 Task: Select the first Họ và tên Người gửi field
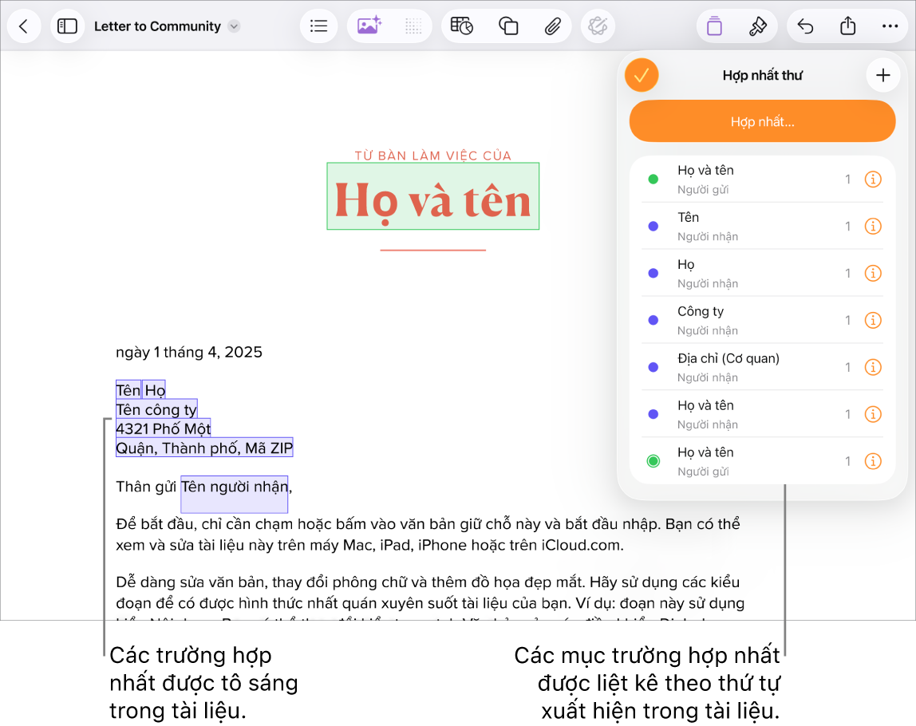coord(762,180)
